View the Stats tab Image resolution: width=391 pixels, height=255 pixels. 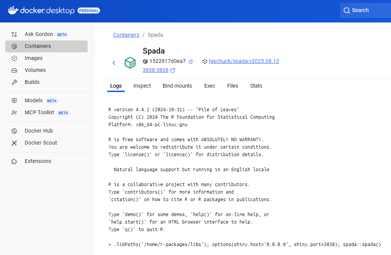tap(256, 86)
